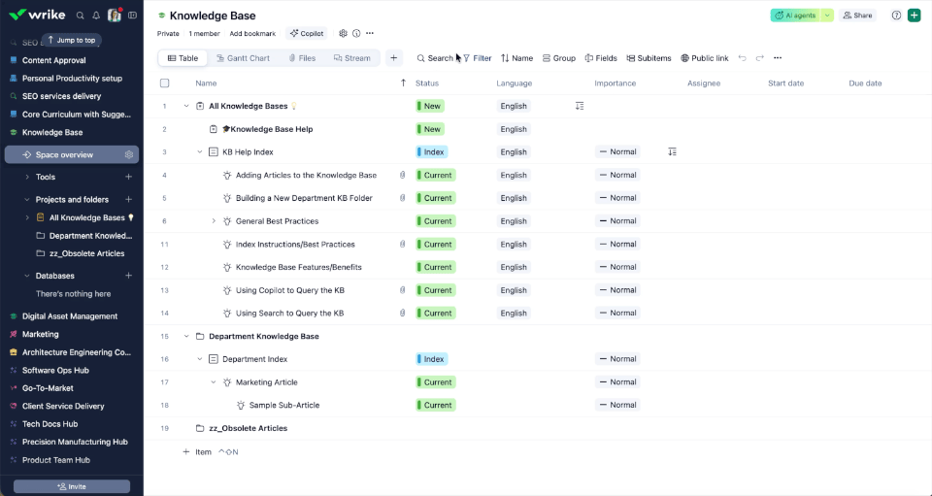Click the Share button
The image size is (932, 496).
tap(857, 16)
